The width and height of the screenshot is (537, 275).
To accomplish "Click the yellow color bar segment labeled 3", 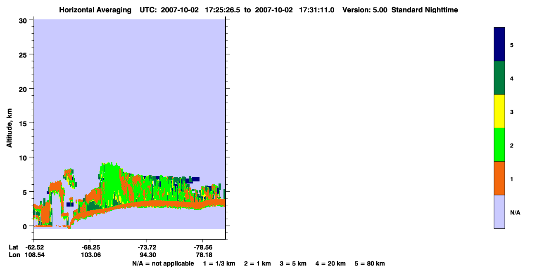I will tap(499, 111).
